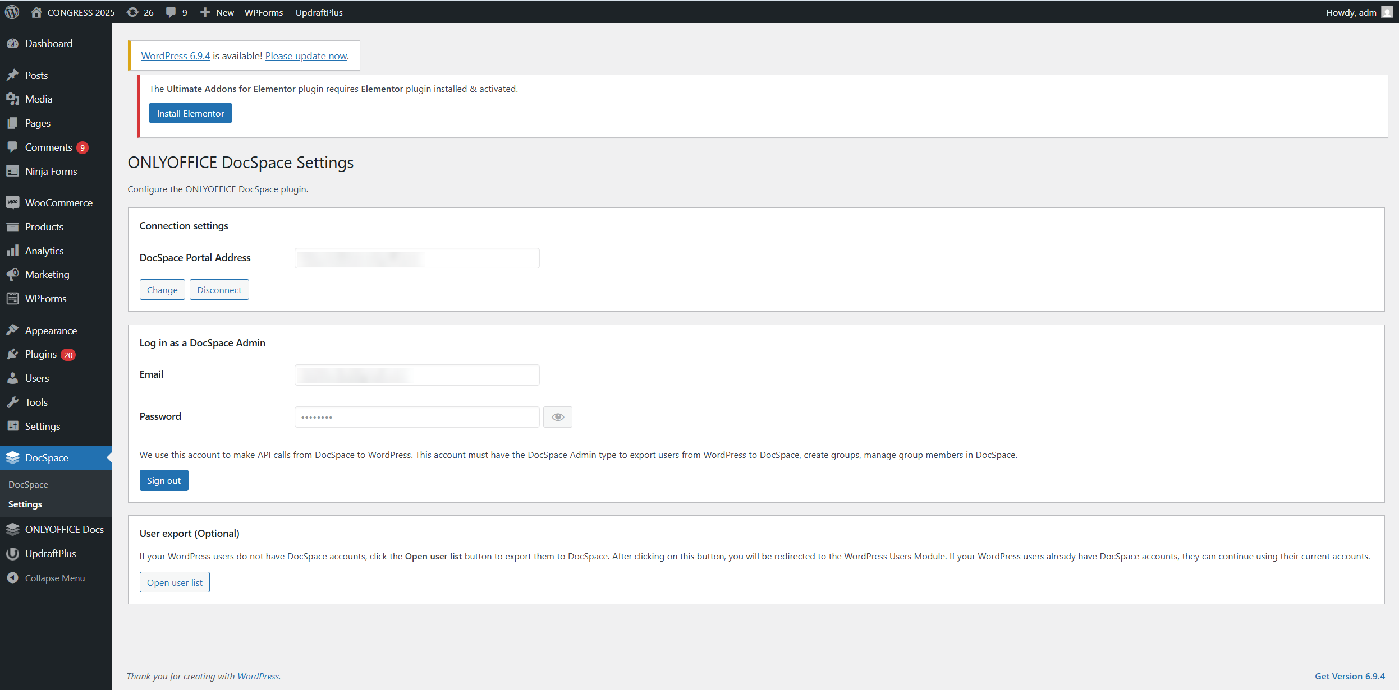Click the user avatar next to Howdy
The image size is (1399, 690).
(x=1387, y=12)
